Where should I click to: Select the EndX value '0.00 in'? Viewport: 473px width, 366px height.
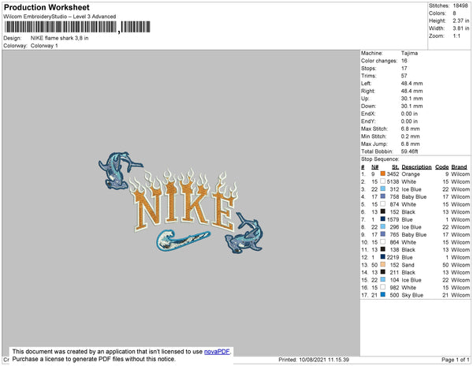coord(409,114)
